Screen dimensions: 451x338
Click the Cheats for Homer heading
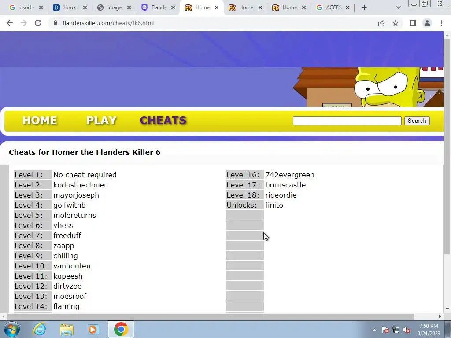[x=85, y=152]
